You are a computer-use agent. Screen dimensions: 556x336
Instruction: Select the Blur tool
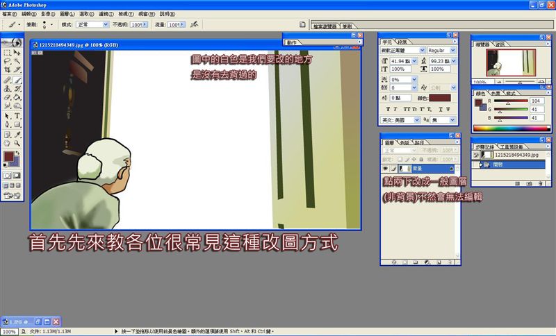(7, 106)
